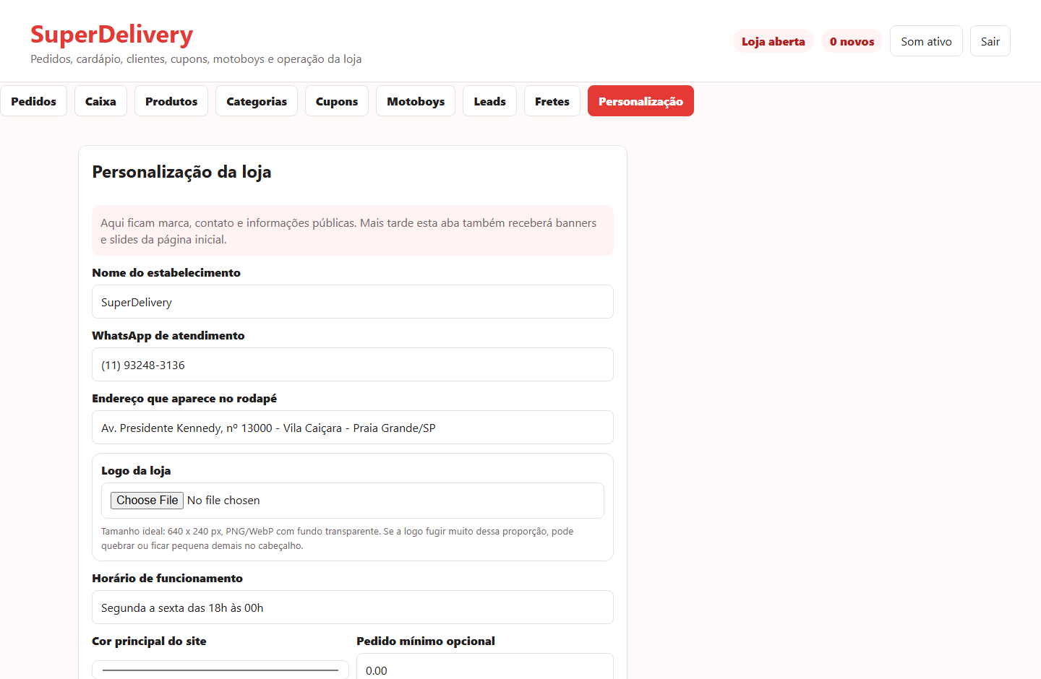The width and height of the screenshot is (1041, 679).
Task: Focus the Horário de funcionamento field
Action: tap(353, 607)
